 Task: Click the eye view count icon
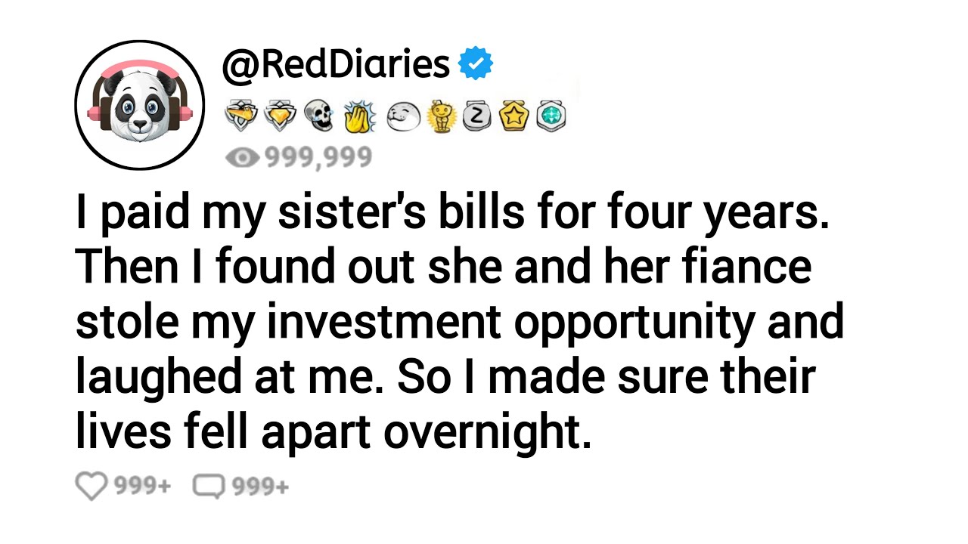point(240,157)
